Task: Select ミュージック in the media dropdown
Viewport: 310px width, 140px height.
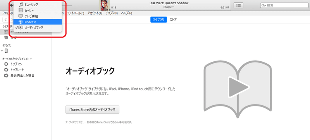Action: coord(37,4)
